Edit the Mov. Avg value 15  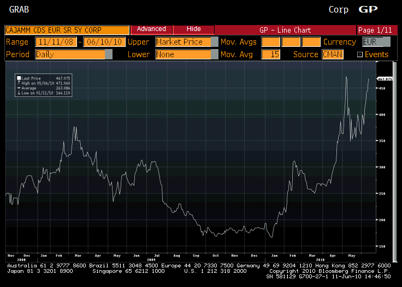click(x=270, y=54)
